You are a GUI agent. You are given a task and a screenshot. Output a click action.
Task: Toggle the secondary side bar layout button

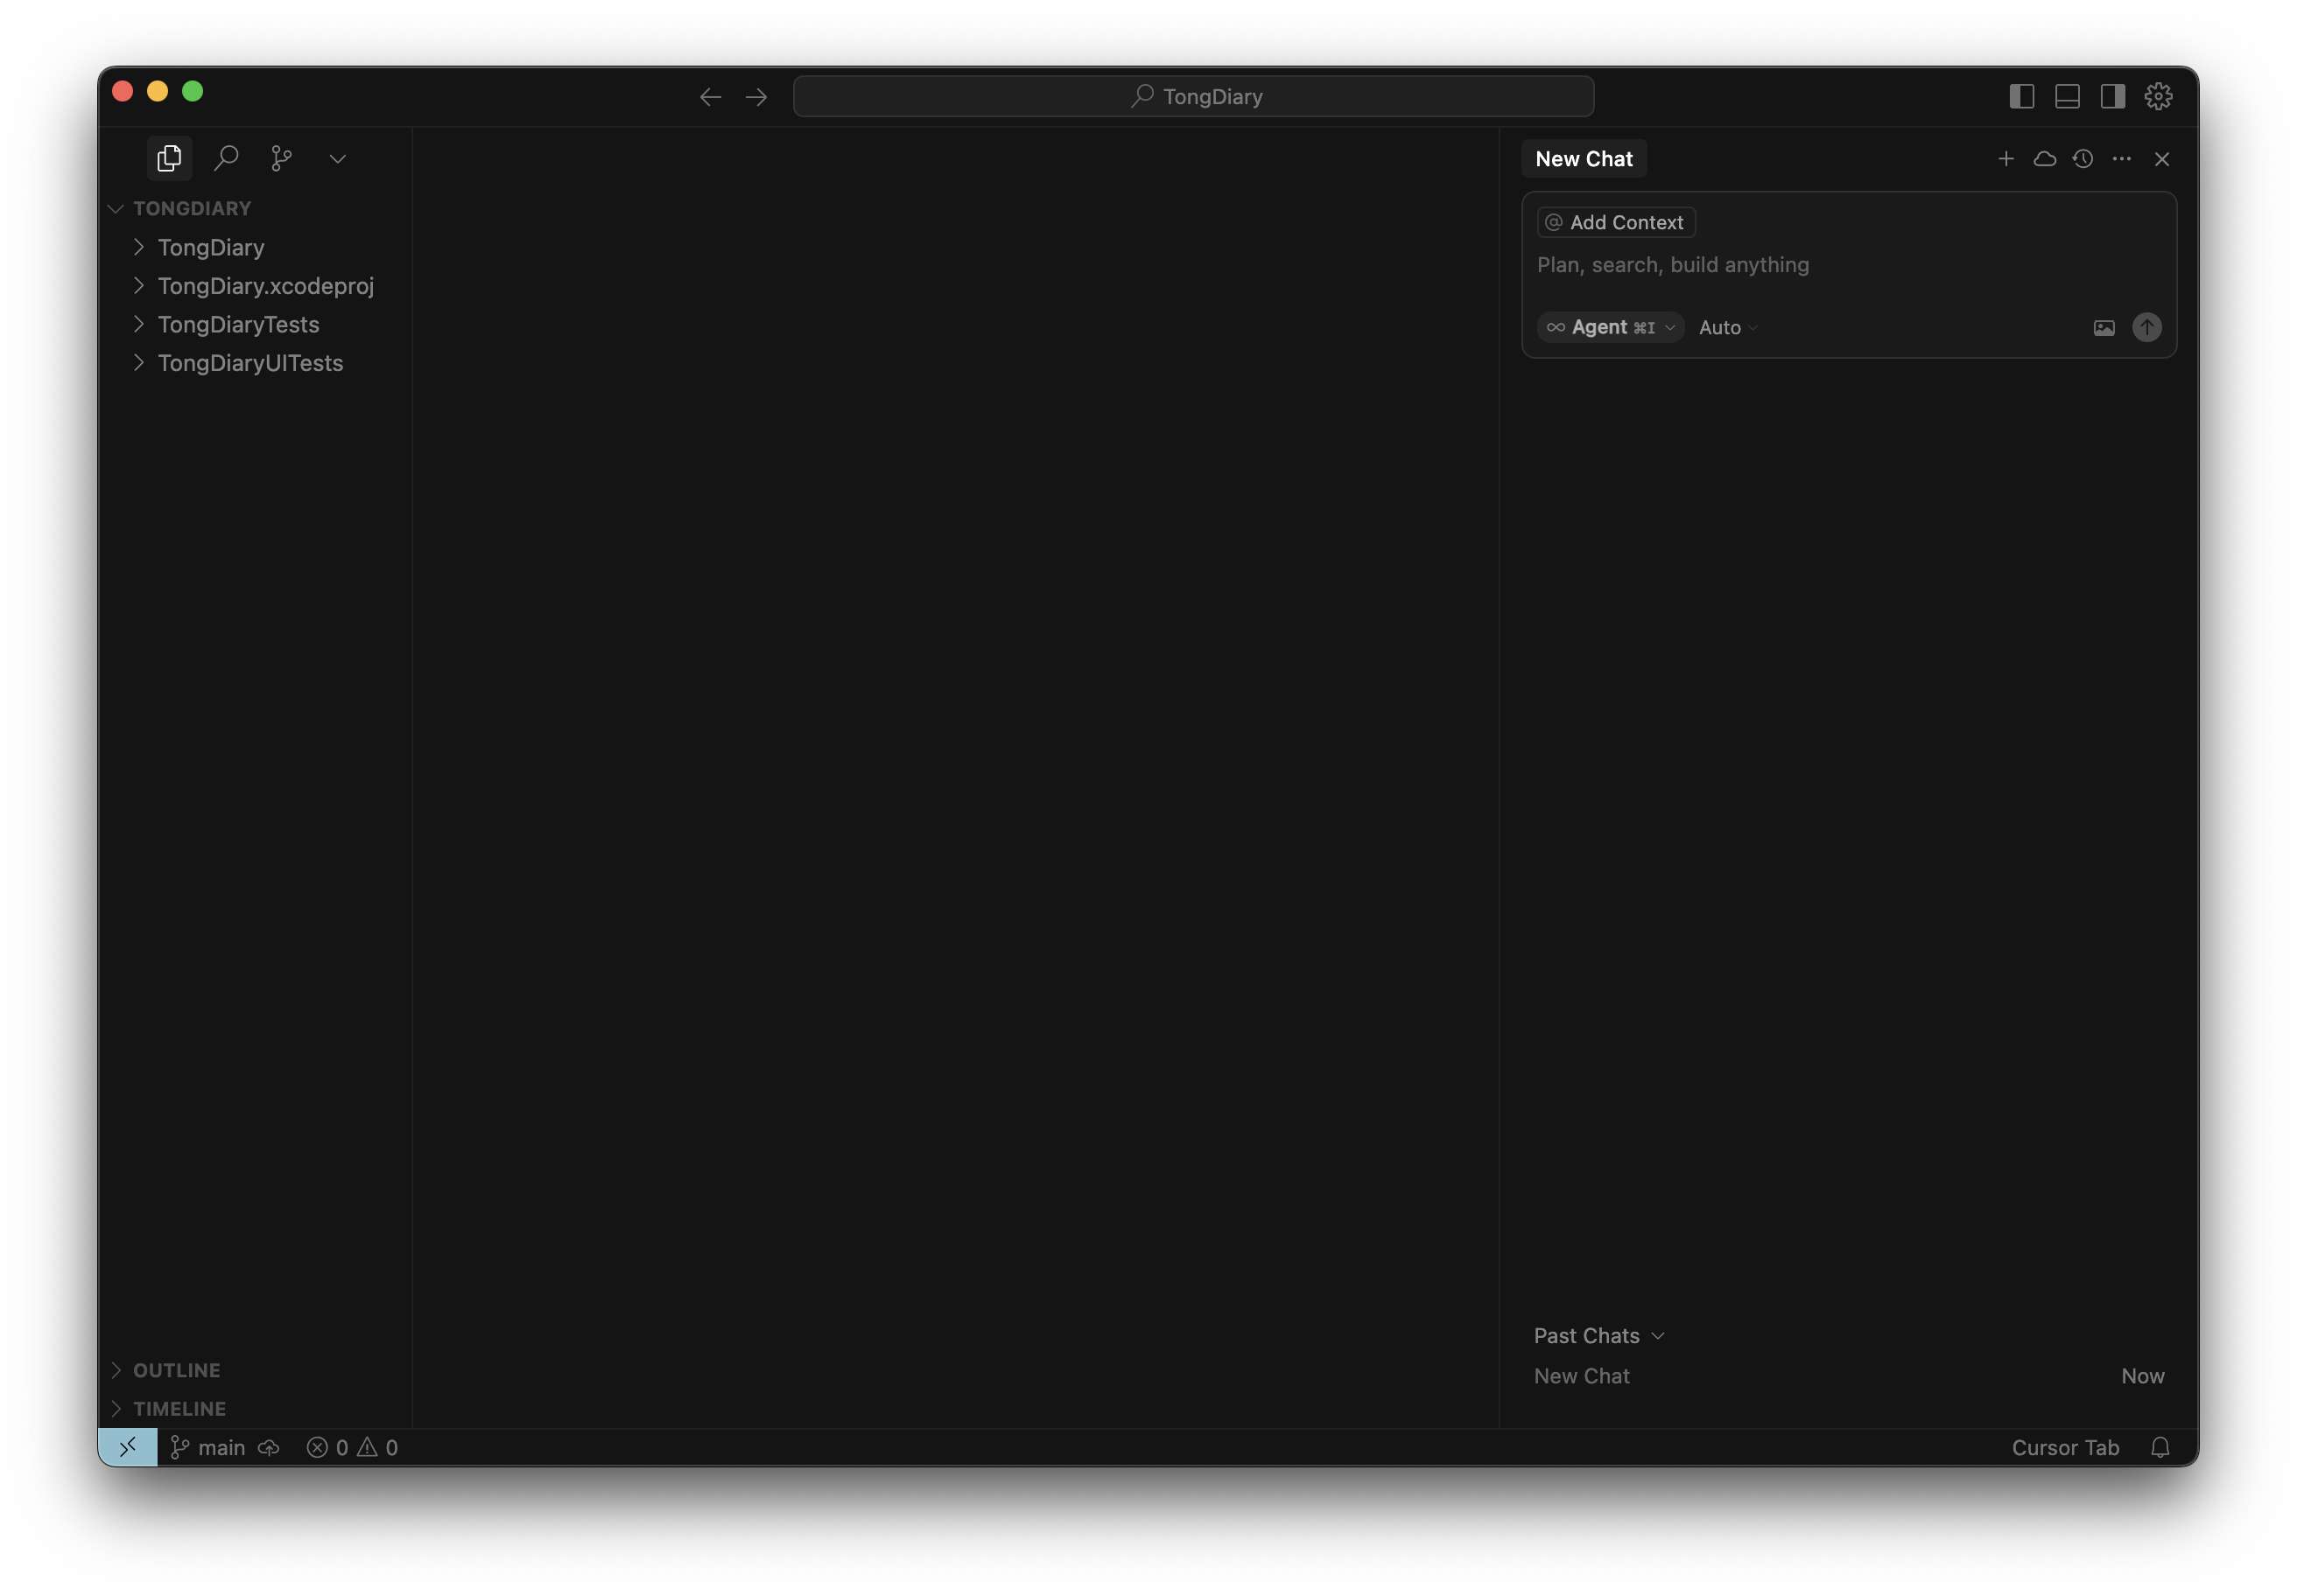2112,96
